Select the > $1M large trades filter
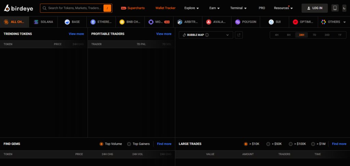The width and height of the screenshot is (350, 166). coord(313,144)
